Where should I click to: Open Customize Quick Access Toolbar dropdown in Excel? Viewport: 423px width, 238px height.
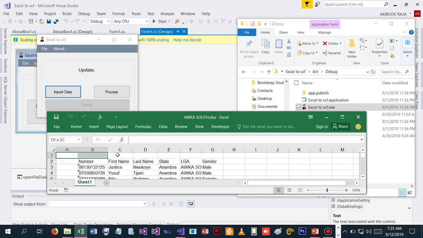point(116,117)
